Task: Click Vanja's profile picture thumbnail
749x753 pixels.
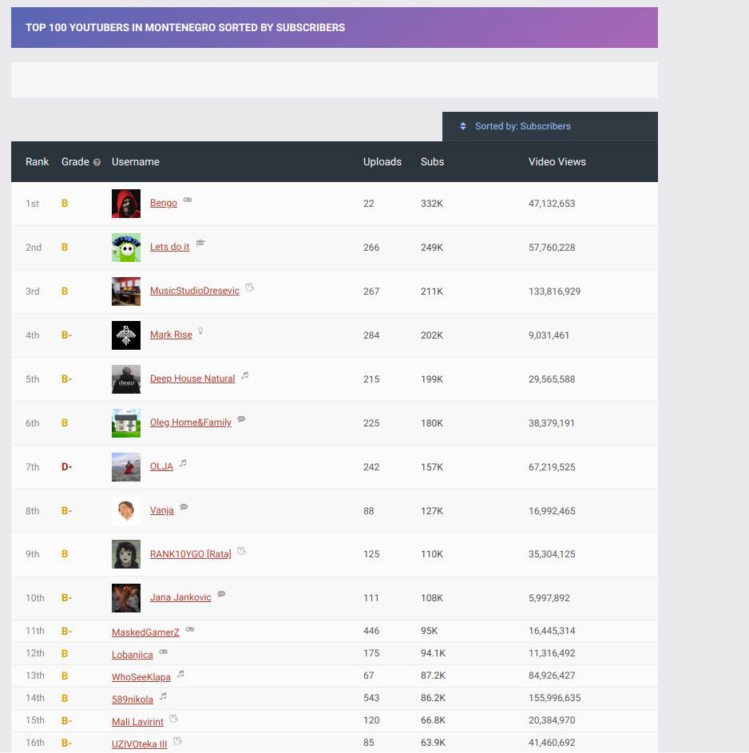Action: (125, 510)
